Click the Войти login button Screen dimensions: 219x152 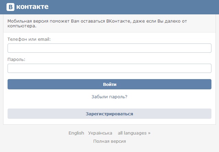tap(109, 84)
